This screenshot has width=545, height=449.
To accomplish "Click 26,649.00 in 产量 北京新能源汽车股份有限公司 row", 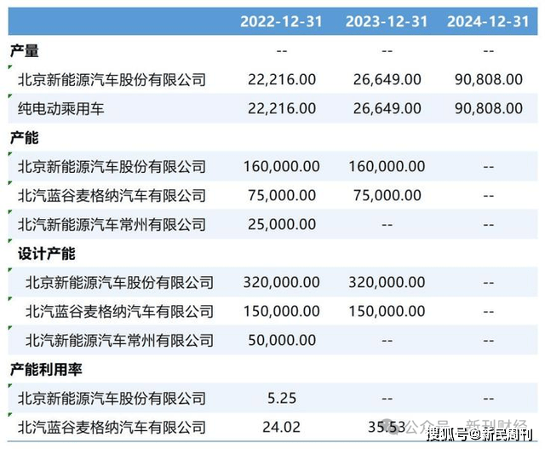I will [387, 79].
